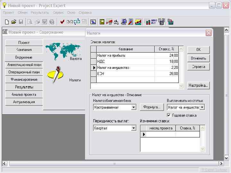Select the Инвестиционный план section tab
The width and height of the screenshot is (231, 173).
click(x=24, y=65)
